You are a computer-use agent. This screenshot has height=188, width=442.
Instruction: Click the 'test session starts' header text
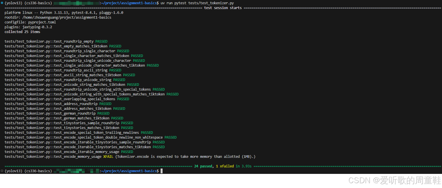pos(223,8)
